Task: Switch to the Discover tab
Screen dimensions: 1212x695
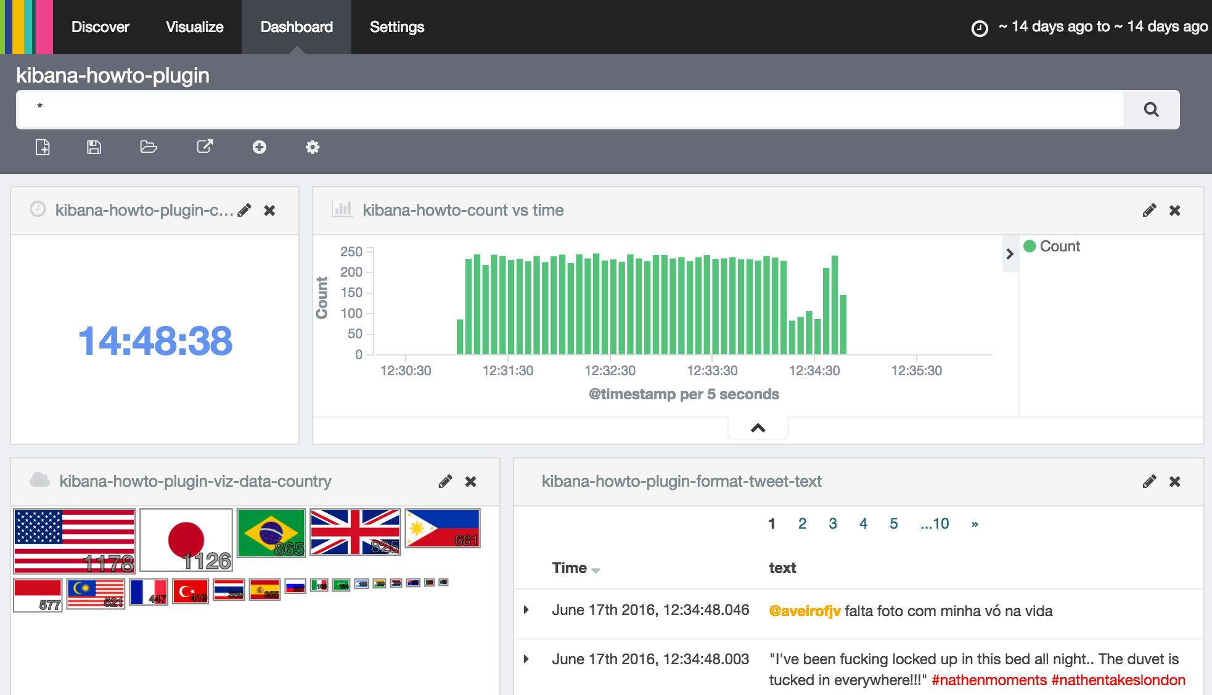Action: point(100,27)
